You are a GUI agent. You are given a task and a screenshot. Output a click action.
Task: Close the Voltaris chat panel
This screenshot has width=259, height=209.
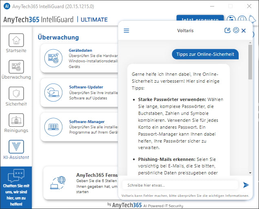click(x=244, y=31)
